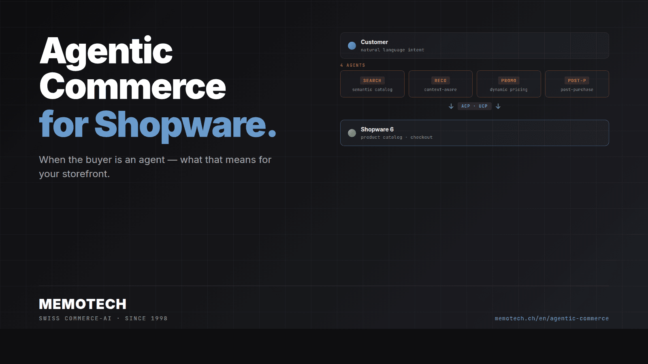
Task: Open the memotech.ch/en/agentic-commerce link
Action: (x=552, y=318)
